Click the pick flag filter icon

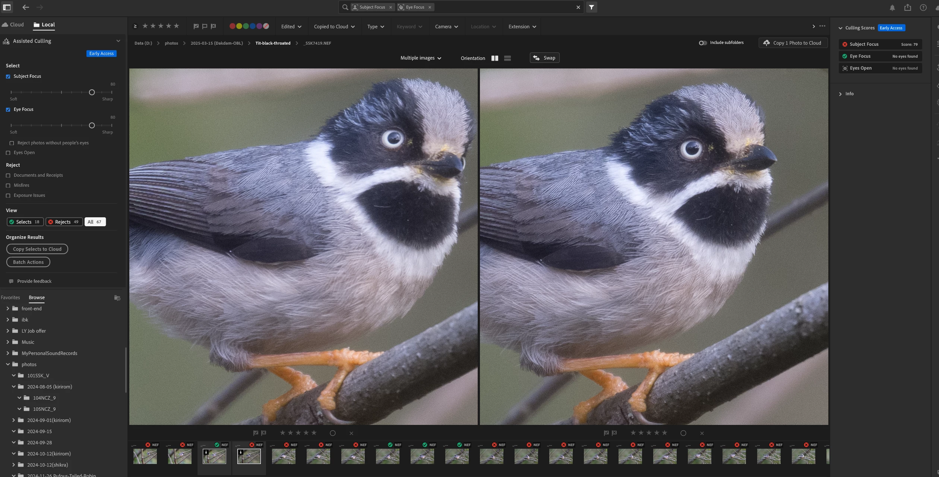pos(196,26)
